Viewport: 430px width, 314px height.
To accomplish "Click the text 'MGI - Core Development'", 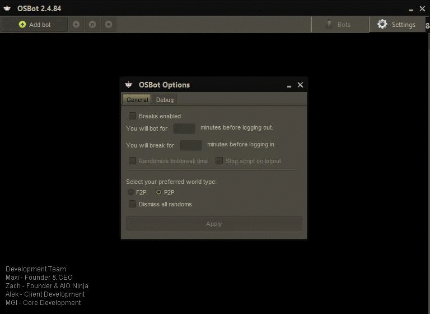I will [43, 303].
